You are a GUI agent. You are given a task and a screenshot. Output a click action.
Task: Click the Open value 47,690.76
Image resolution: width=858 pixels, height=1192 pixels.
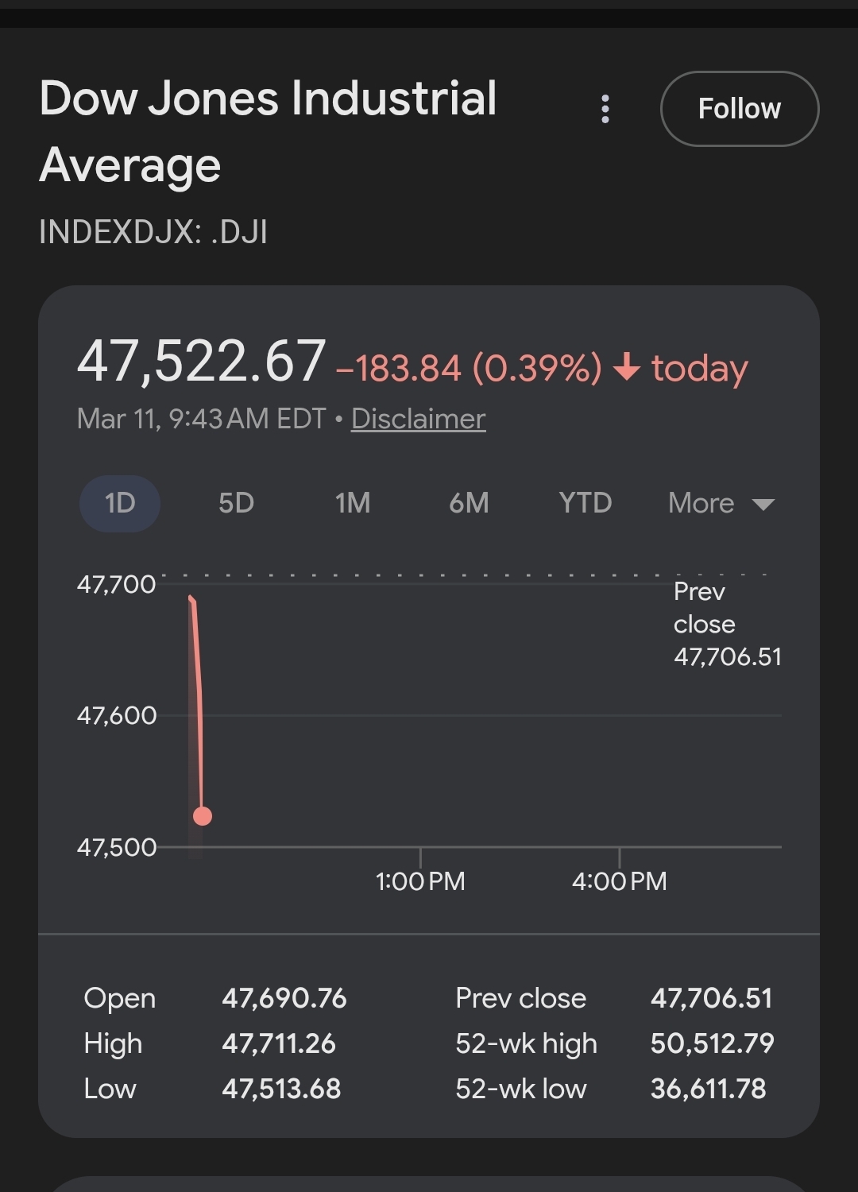coord(284,998)
